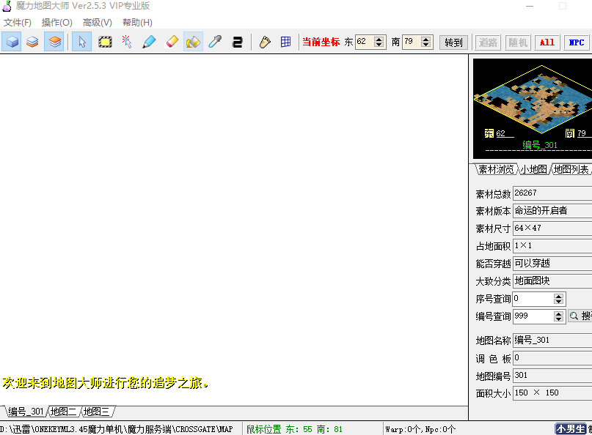Open the 高级(V) menu
The image size is (592, 435).
click(98, 22)
